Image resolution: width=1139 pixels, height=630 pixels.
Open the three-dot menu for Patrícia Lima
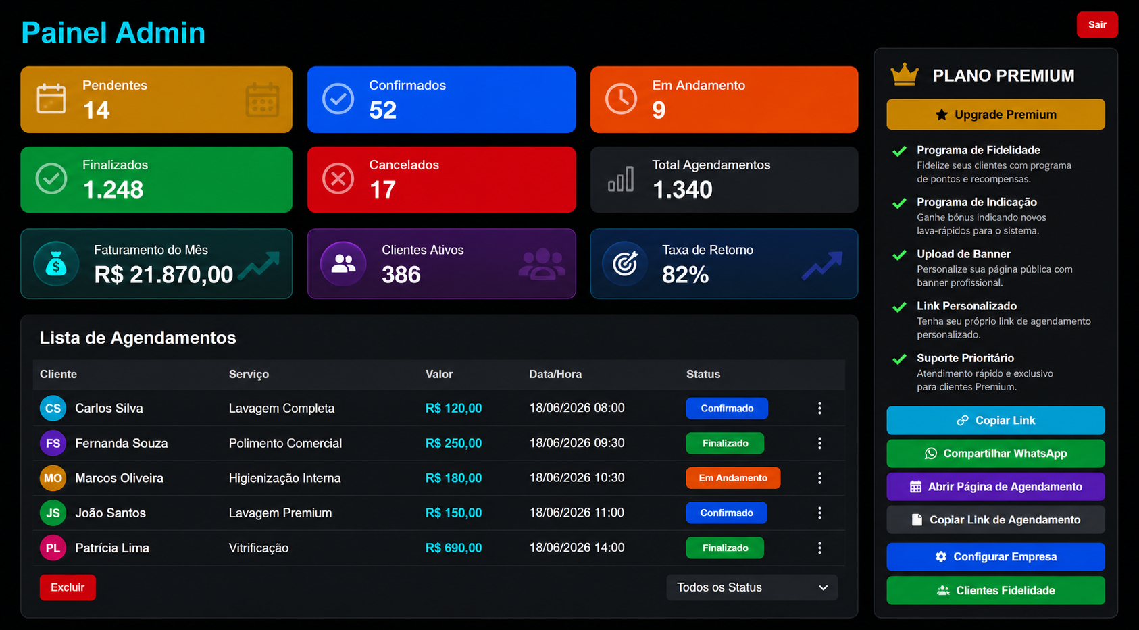pos(819,548)
